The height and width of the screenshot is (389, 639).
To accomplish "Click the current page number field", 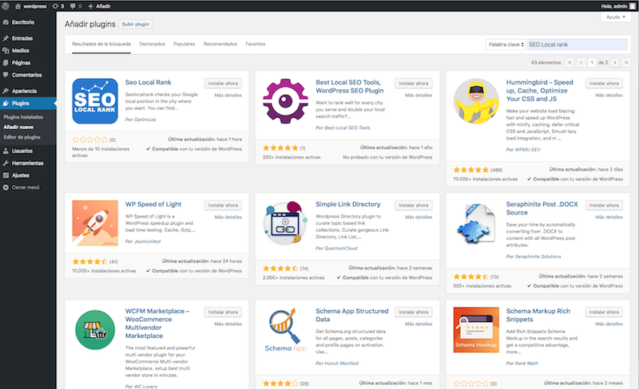I will (592, 62).
